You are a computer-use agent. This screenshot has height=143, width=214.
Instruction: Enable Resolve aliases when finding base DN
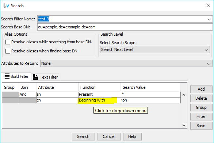click(8, 51)
